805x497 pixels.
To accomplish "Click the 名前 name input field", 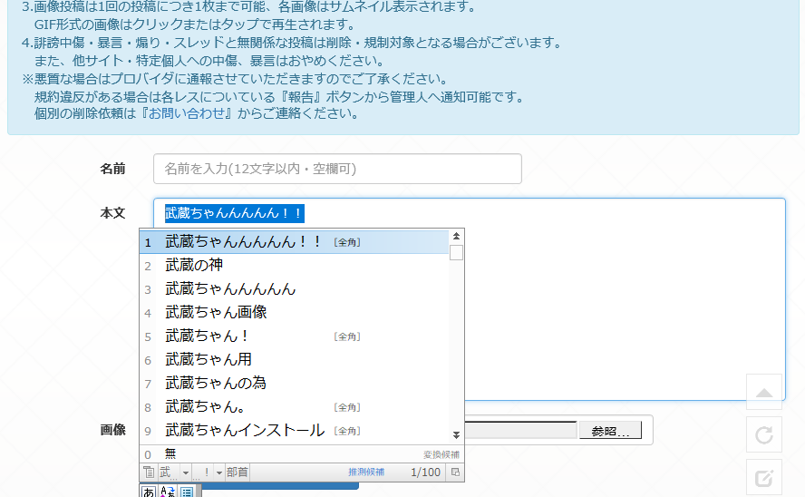I will pyautogui.click(x=337, y=169).
